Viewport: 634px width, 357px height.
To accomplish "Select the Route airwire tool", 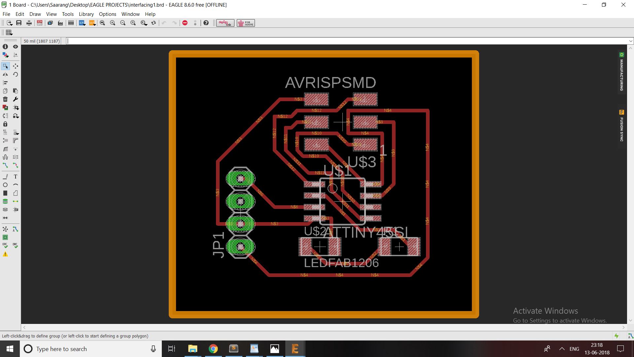I will [x=5, y=165].
